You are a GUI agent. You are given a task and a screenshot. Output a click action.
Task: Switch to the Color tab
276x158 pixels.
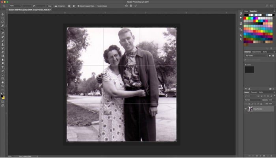[x=246, y=11]
